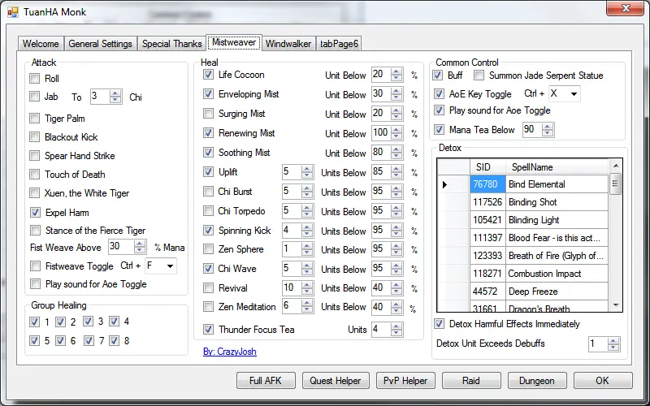This screenshot has width=650, height=406.
Task: Disable the Life Cocoon heal checkbox
Action: (208, 75)
